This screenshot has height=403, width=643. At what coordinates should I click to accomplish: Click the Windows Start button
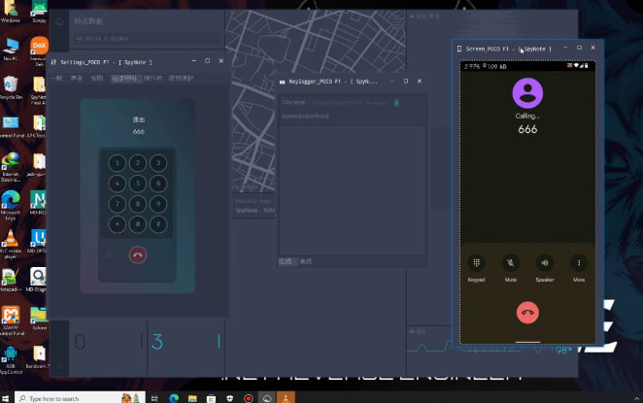(x=8, y=397)
